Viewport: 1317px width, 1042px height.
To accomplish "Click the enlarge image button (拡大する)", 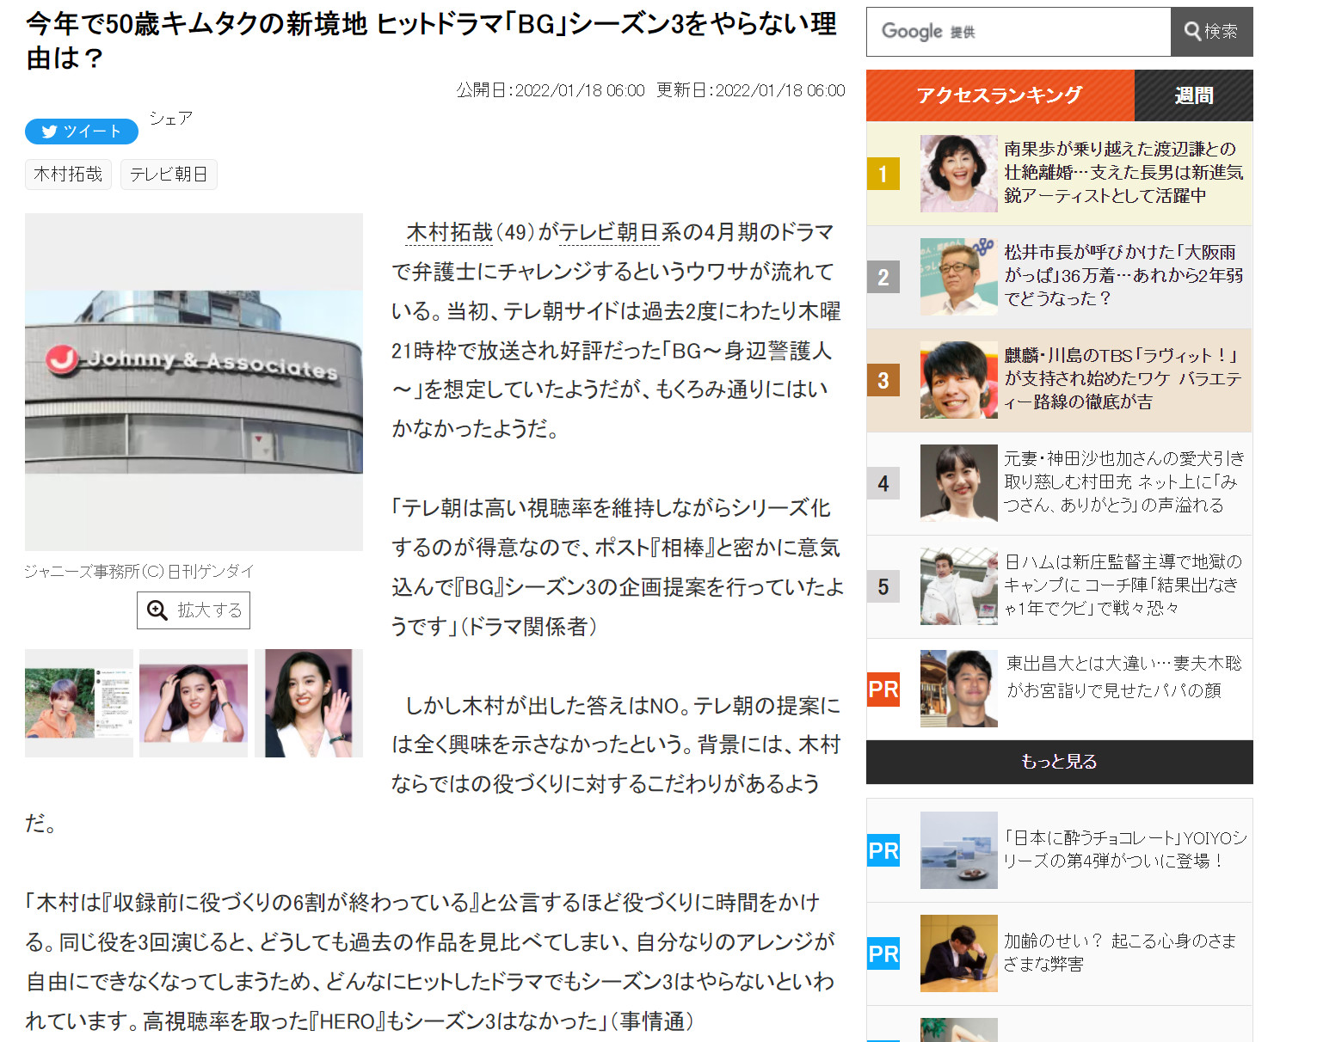I will (x=194, y=610).
